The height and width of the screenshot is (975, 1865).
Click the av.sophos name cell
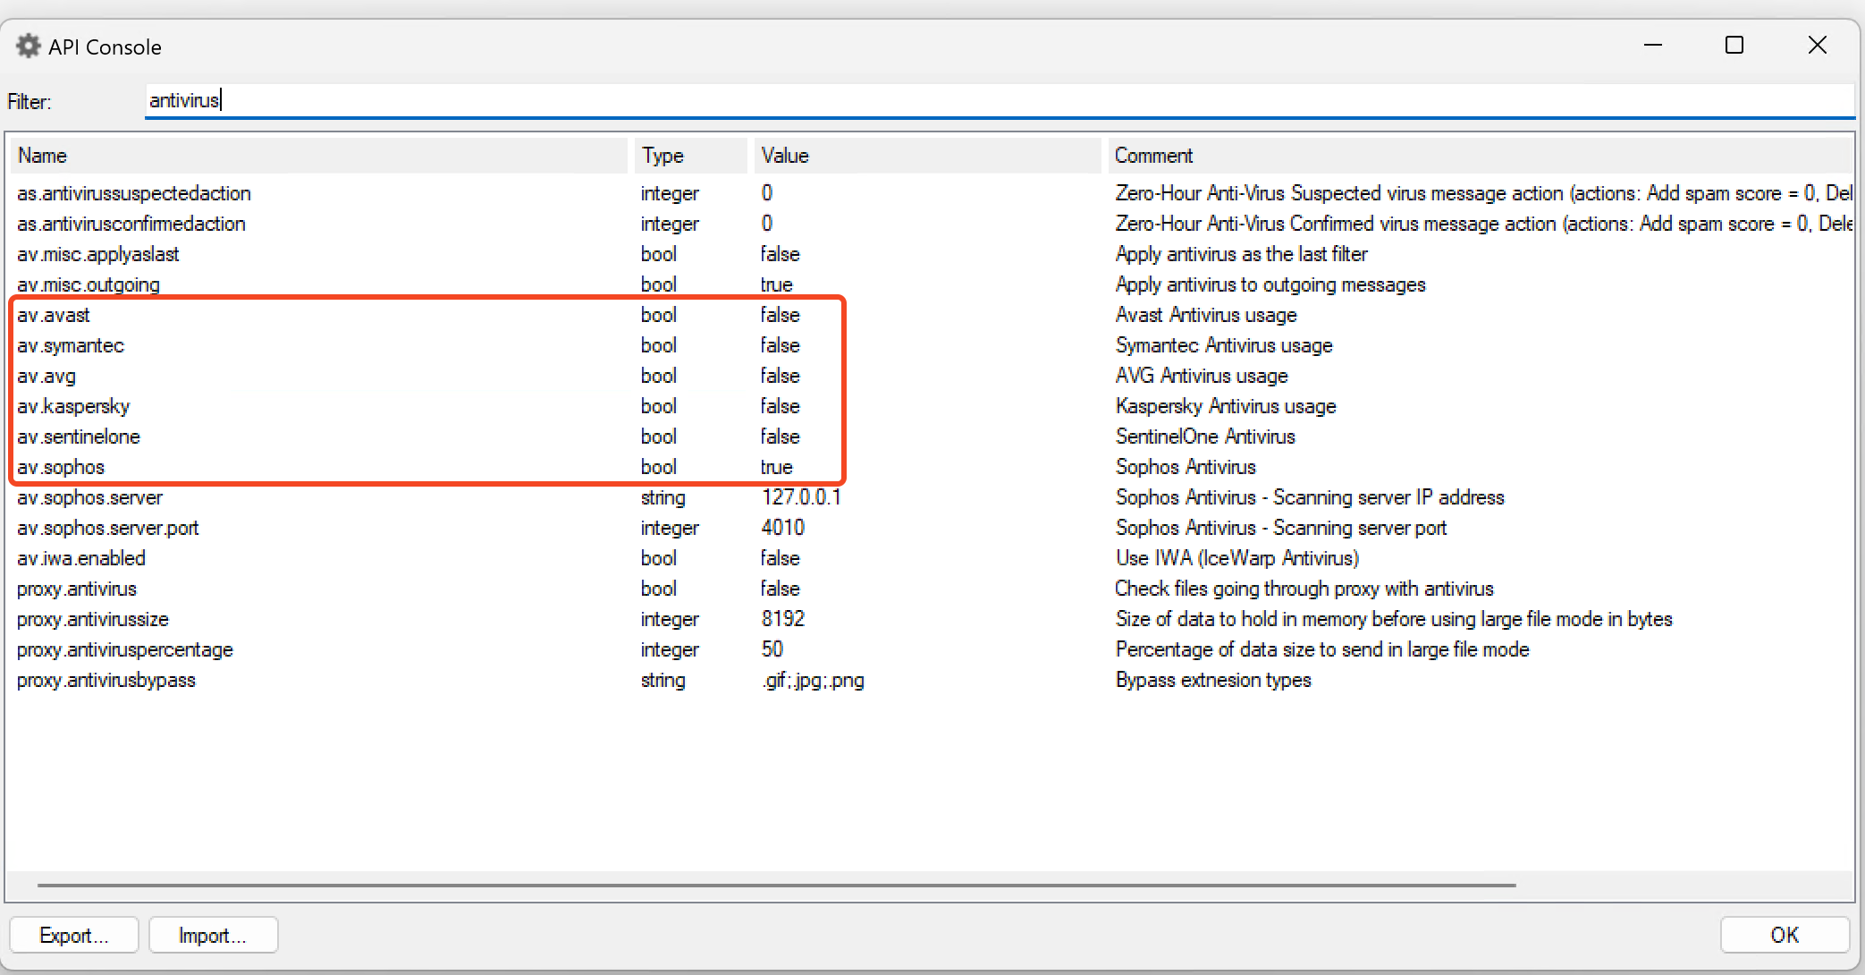[x=61, y=467]
